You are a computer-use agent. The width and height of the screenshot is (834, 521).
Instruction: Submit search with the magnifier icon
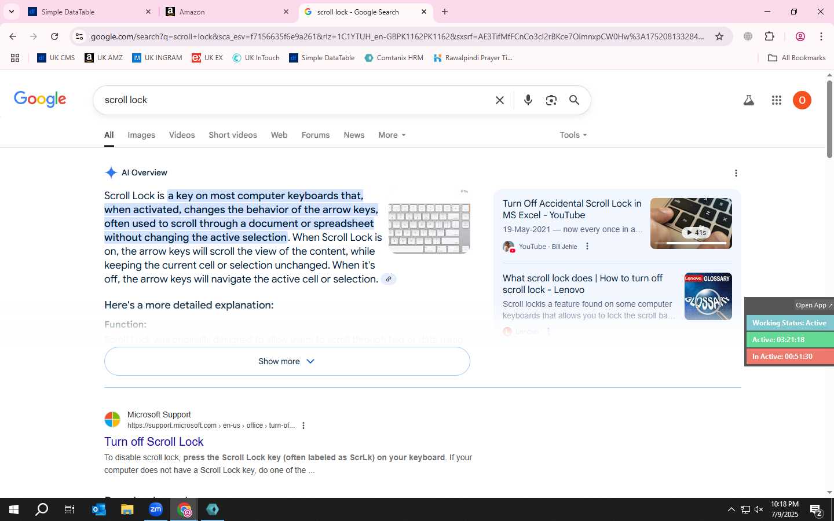[x=574, y=100]
